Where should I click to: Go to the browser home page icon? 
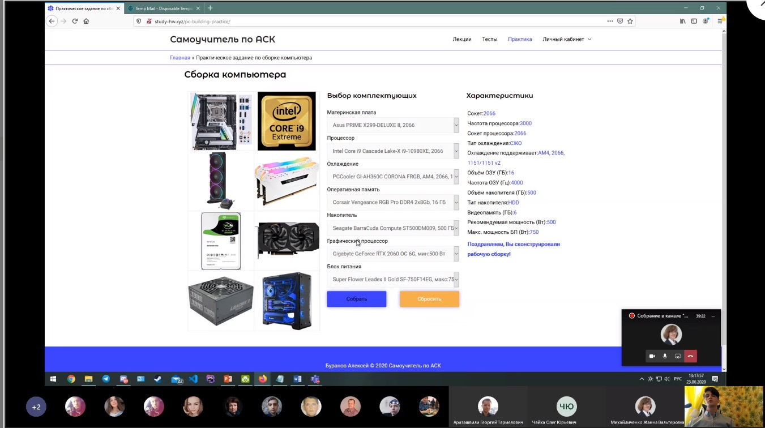tap(86, 21)
